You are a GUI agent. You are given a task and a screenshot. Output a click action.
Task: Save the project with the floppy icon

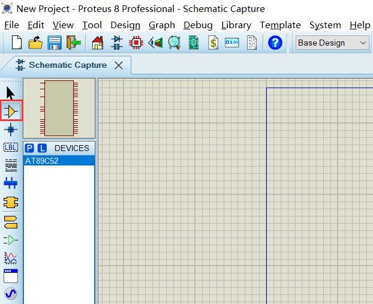(55, 43)
